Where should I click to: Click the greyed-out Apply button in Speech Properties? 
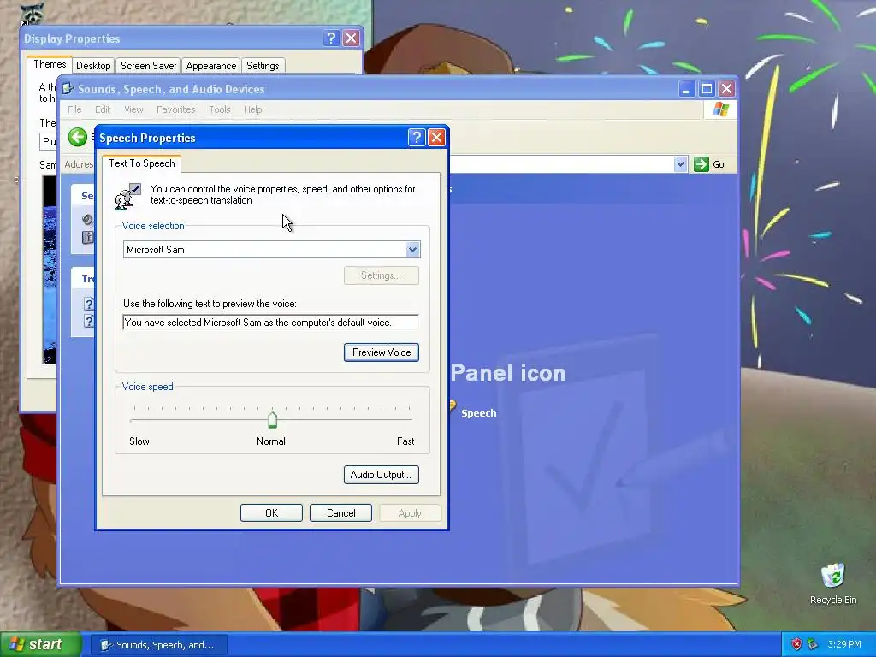click(x=410, y=513)
